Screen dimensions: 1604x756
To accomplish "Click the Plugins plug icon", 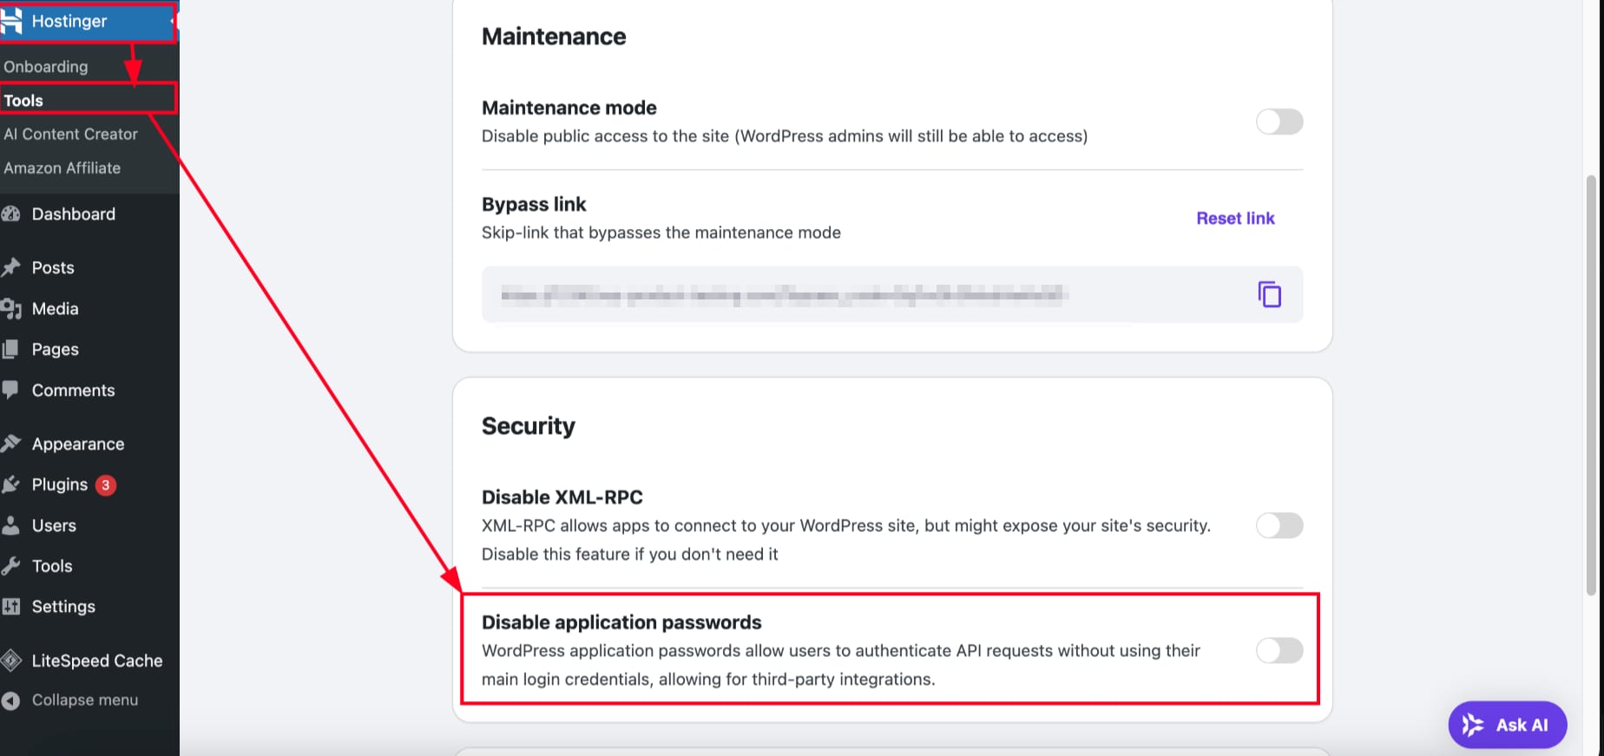I will coord(11,485).
